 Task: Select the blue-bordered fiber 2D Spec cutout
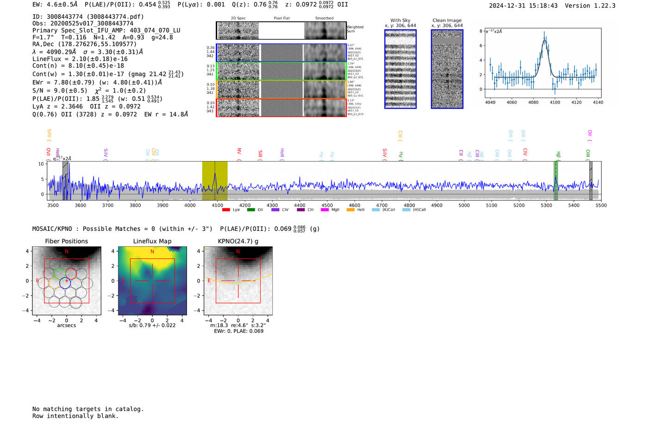coord(238,53)
